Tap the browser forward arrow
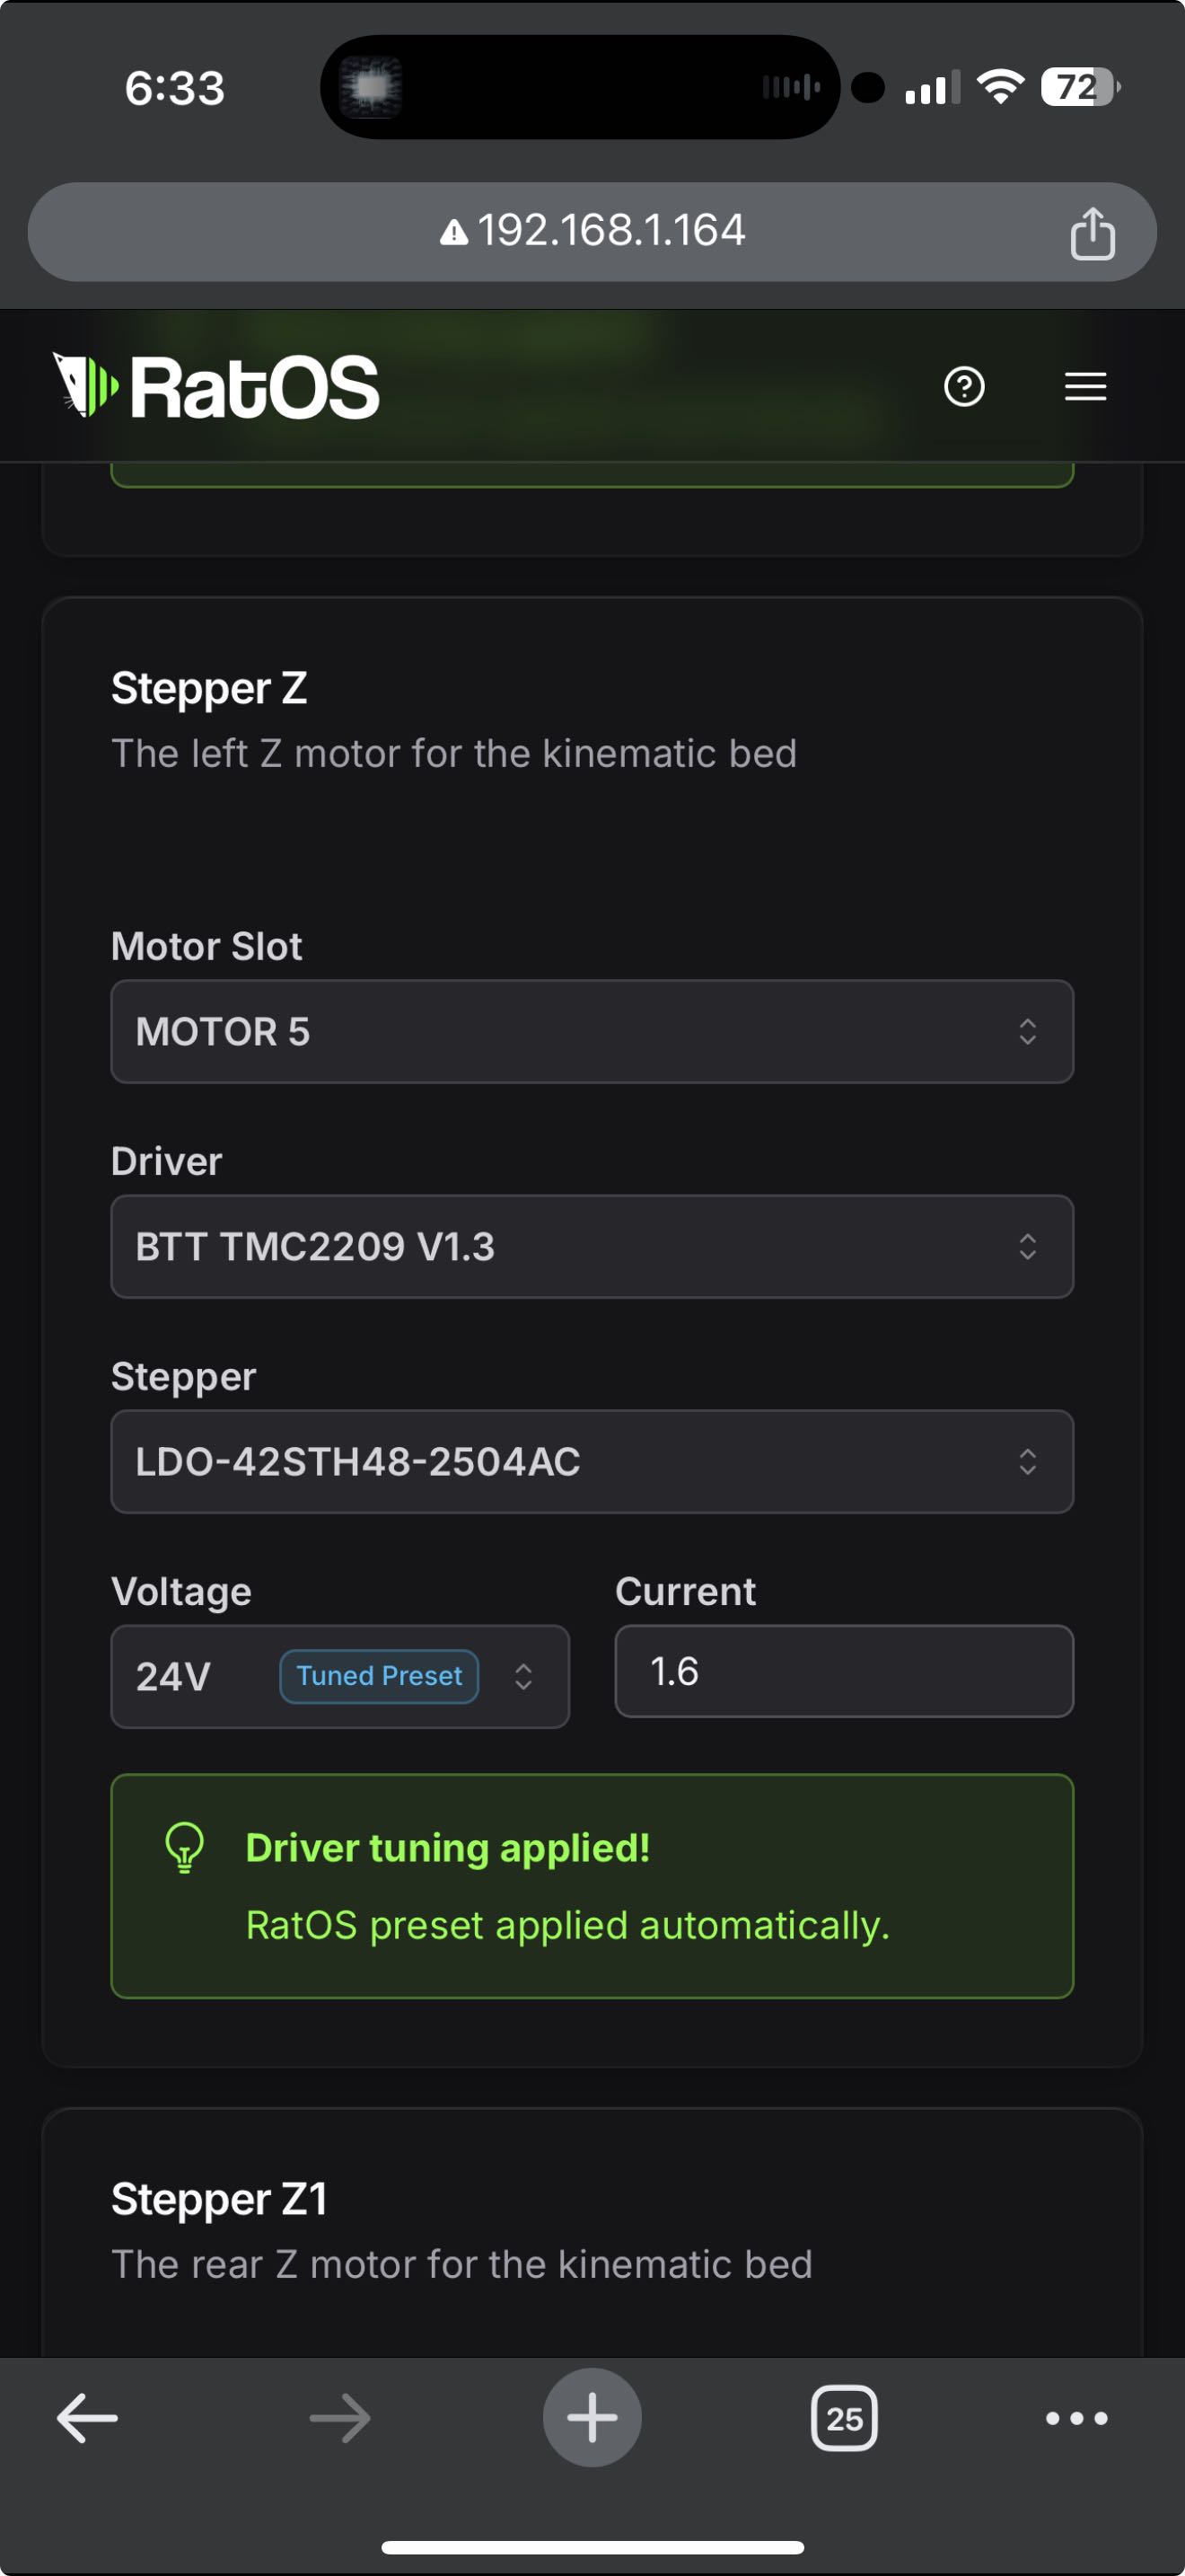1185x2576 pixels. (x=339, y=2418)
